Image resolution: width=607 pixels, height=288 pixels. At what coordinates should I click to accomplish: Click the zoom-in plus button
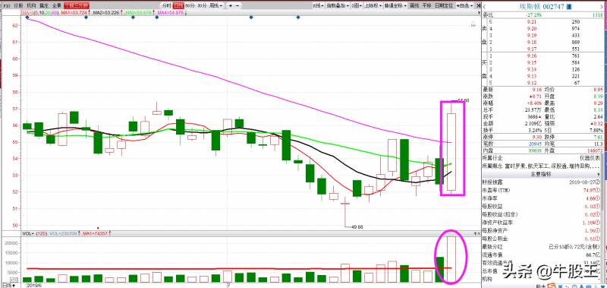click(231, 5)
